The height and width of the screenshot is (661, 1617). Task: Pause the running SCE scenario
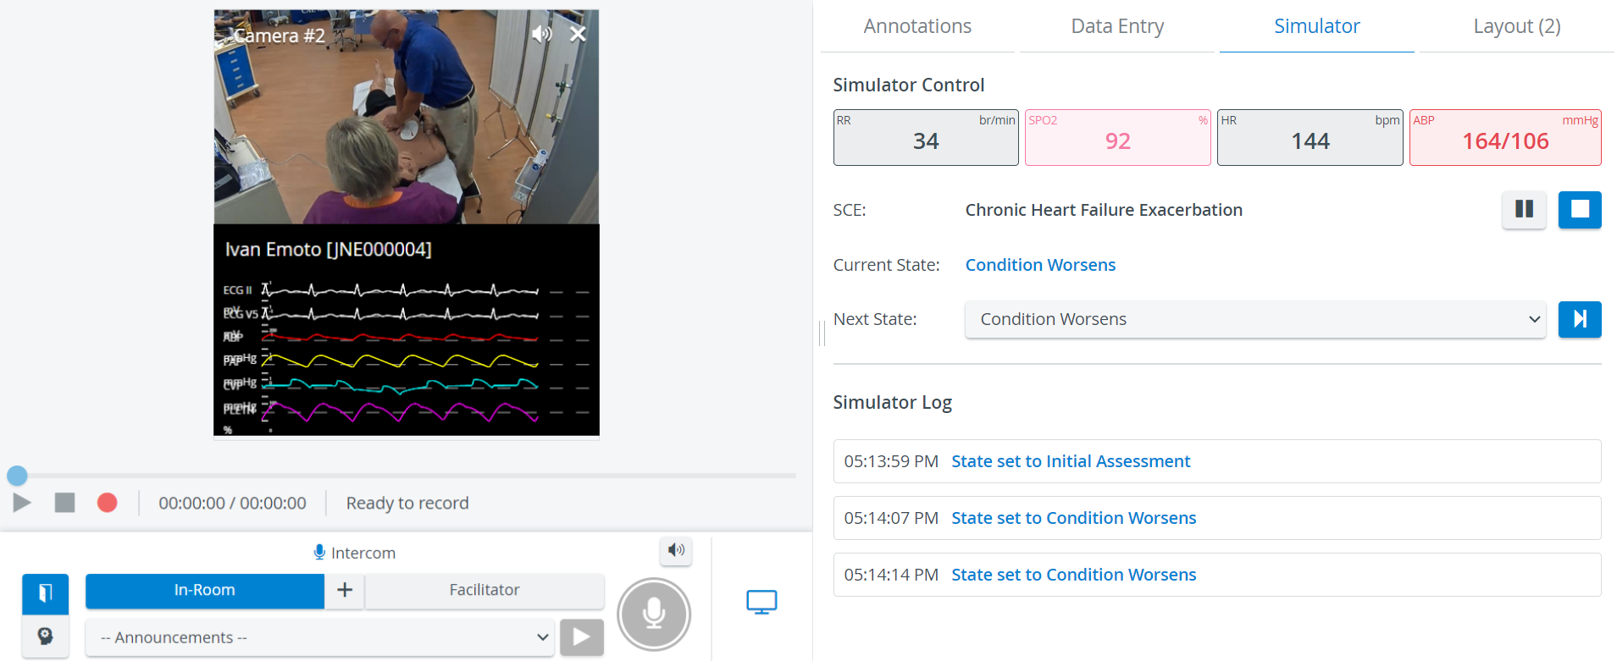tap(1524, 209)
